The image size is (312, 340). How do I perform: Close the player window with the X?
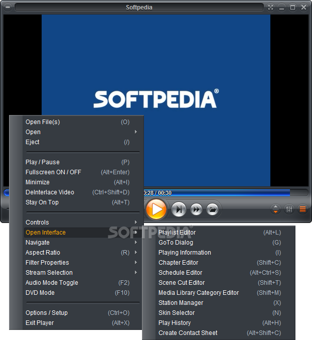click(x=303, y=8)
